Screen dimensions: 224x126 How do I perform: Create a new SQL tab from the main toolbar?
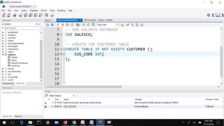coord(4,15)
